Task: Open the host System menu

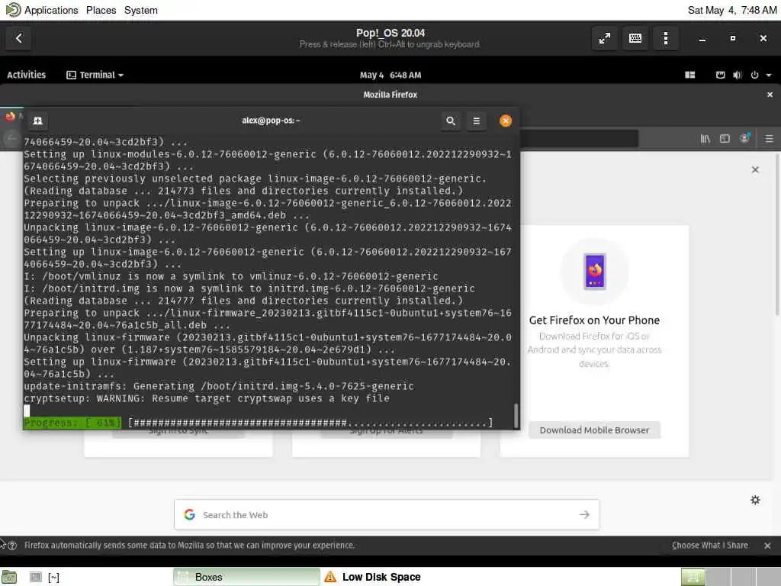Action: click(x=140, y=10)
